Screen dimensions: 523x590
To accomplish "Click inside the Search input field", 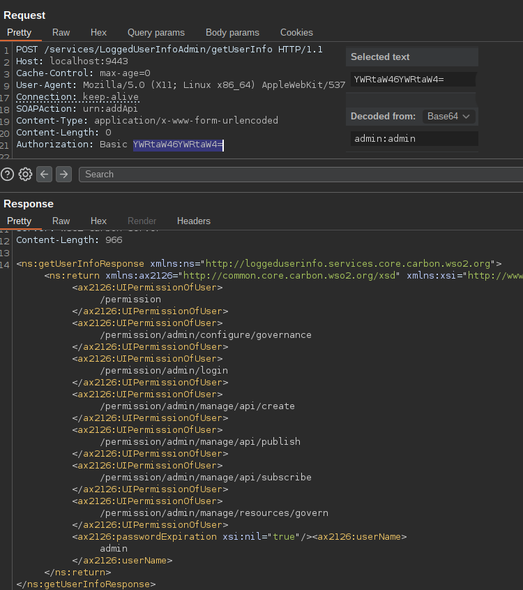I will pos(300,175).
